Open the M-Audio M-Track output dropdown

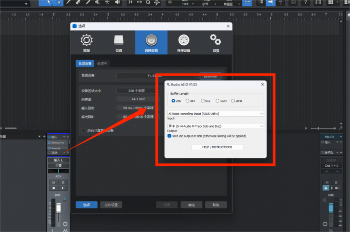click(215, 126)
